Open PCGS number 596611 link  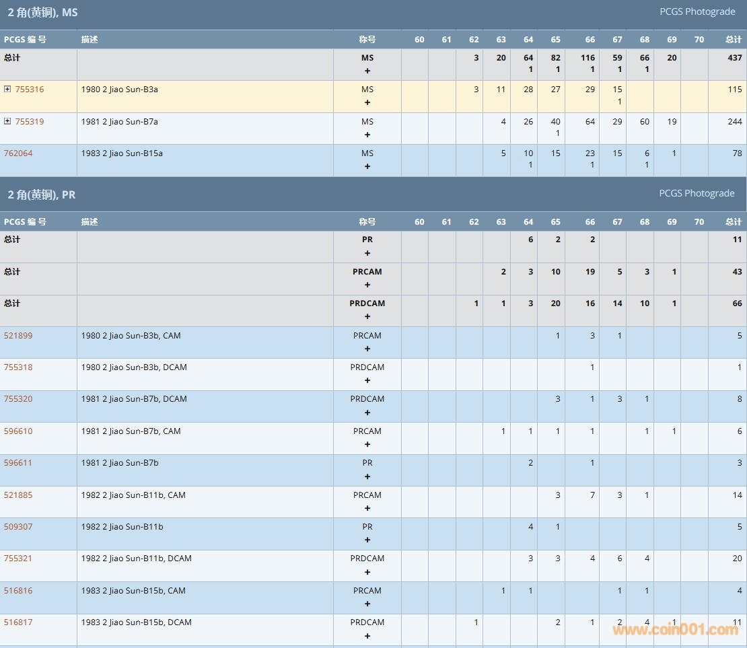click(18, 463)
